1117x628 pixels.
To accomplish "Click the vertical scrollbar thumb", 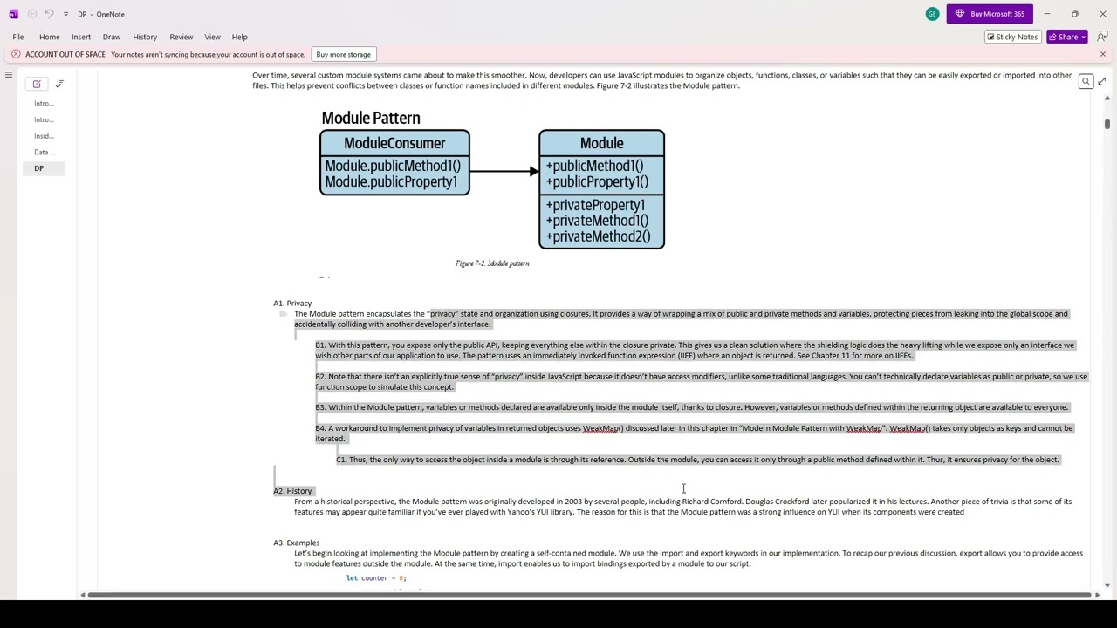I will (1107, 125).
